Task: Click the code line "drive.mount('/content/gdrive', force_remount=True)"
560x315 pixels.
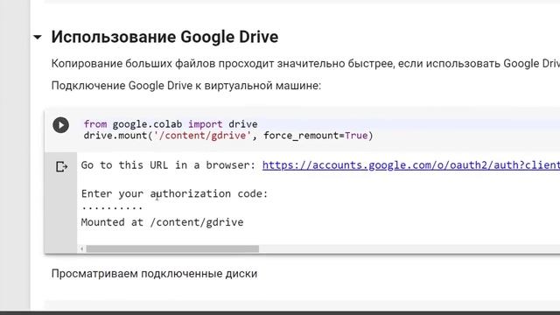Action: 228,136
